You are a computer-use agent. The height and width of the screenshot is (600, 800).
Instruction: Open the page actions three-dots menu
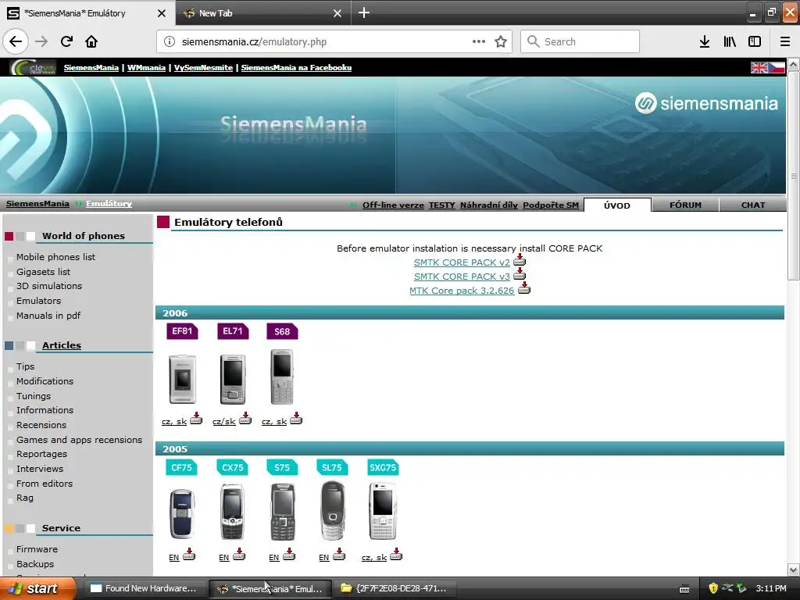point(479,42)
